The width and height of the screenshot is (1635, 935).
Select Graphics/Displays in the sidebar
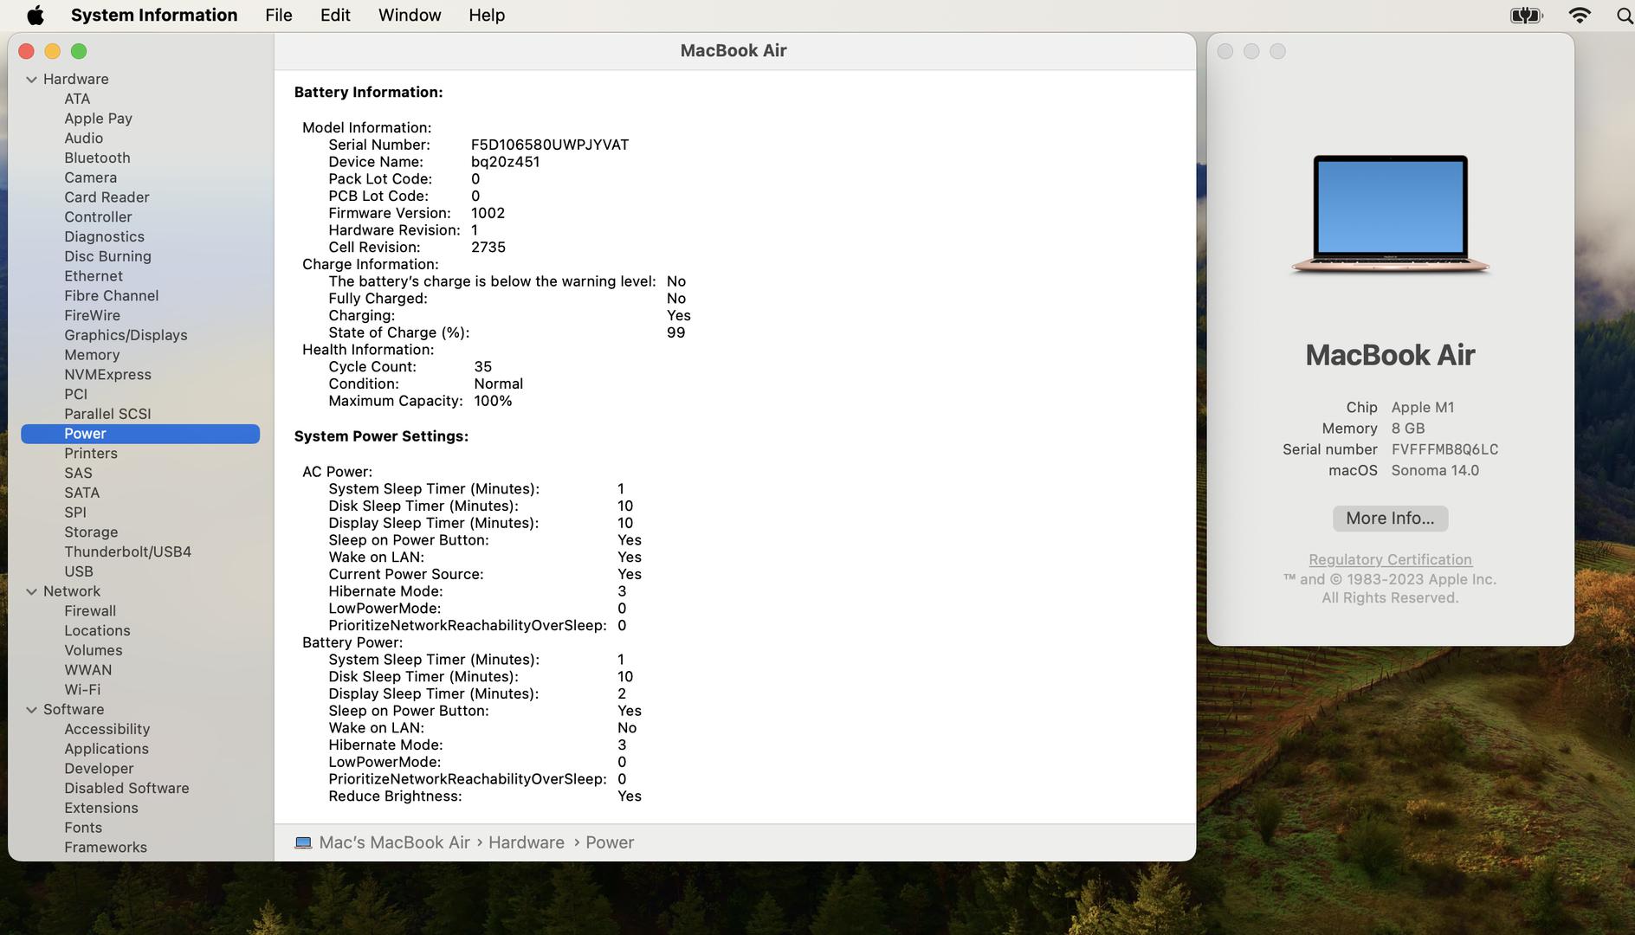click(126, 335)
